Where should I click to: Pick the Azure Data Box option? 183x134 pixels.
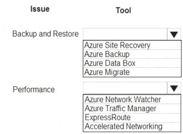(132, 63)
